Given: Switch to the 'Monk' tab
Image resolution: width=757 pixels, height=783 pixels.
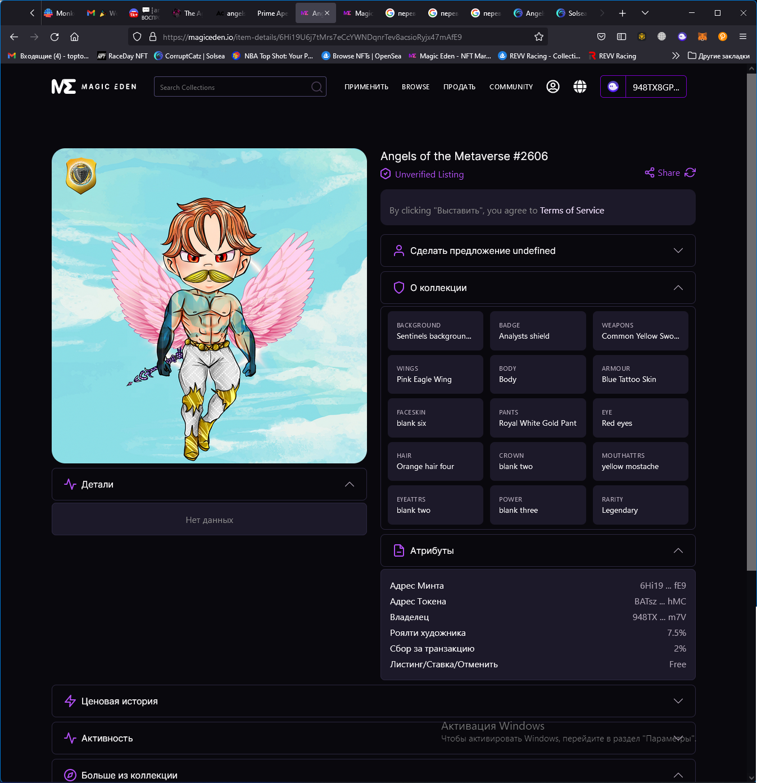Looking at the screenshot, I should (x=60, y=13).
